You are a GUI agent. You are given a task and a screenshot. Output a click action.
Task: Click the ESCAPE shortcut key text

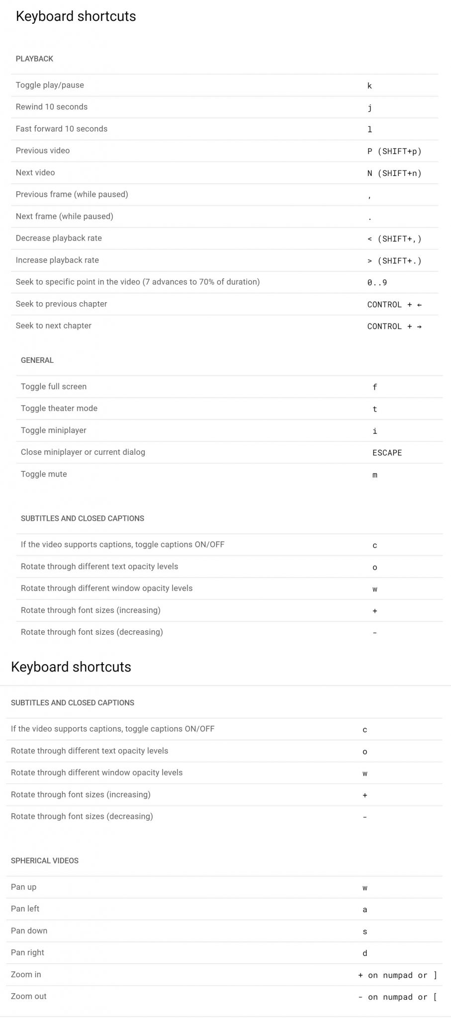[x=387, y=453]
